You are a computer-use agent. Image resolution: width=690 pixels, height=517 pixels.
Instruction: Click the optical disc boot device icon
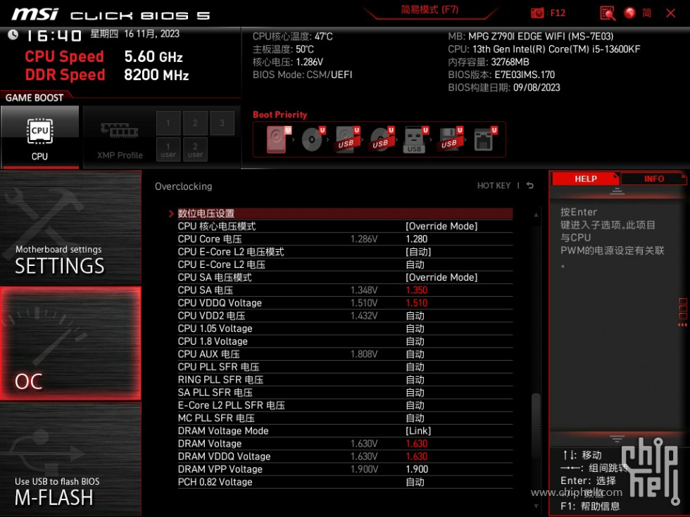pyautogui.click(x=313, y=139)
